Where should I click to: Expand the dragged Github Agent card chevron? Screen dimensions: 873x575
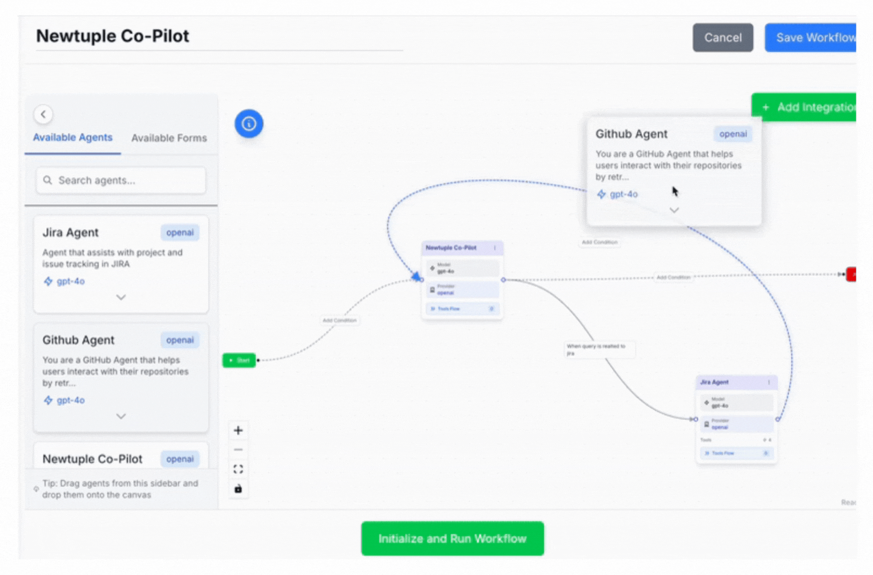click(674, 210)
